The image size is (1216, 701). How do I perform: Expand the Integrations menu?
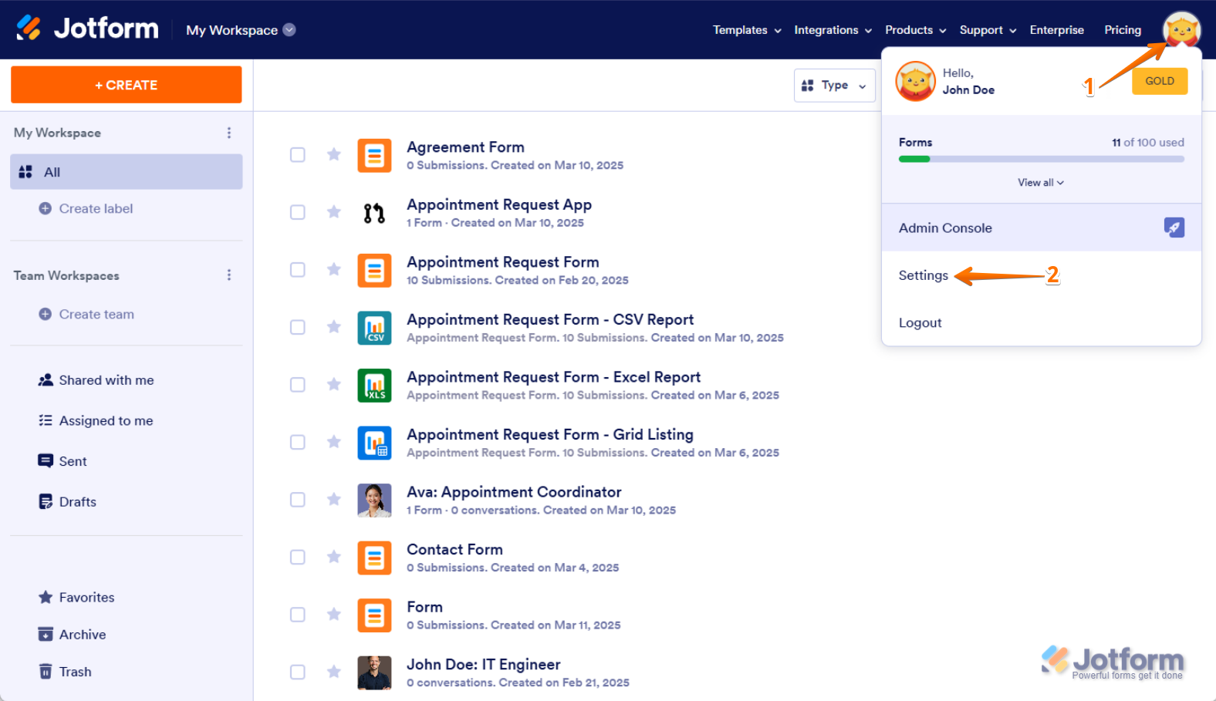pyautogui.click(x=833, y=30)
